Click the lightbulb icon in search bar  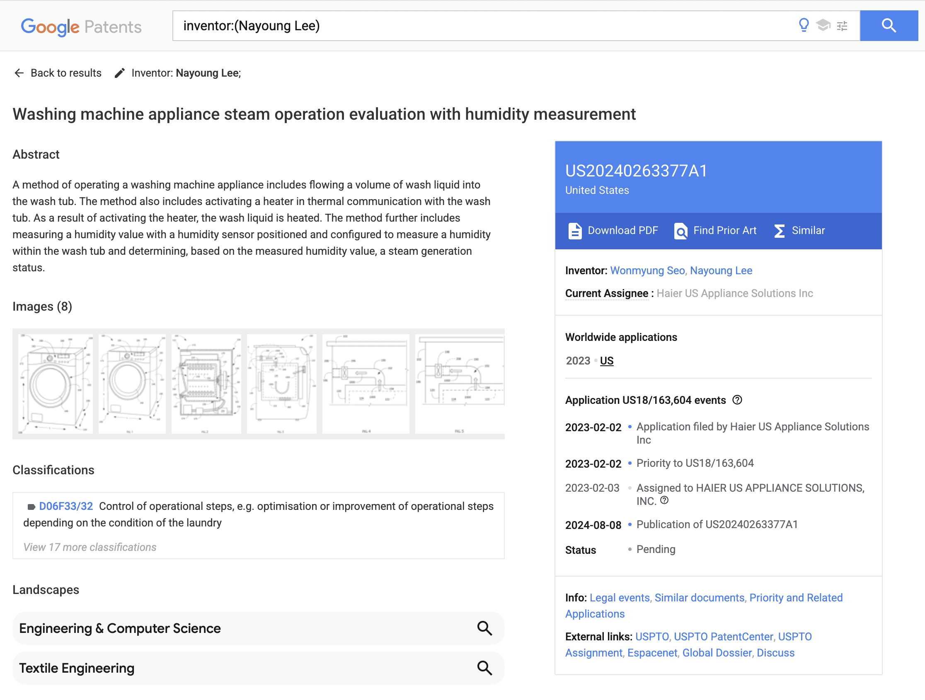803,26
